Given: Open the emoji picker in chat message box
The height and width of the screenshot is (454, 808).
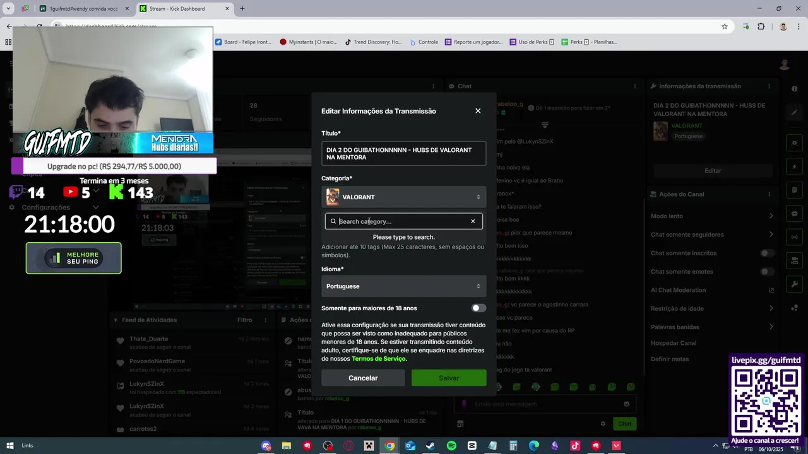Looking at the screenshot, I should click(x=626, y=404).
